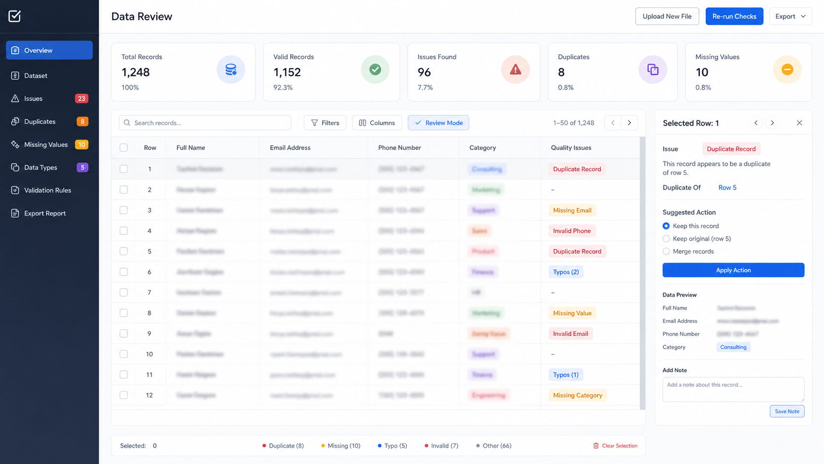824x464 pixels.
Task: Toggle Review Mode
Action: 439,123
